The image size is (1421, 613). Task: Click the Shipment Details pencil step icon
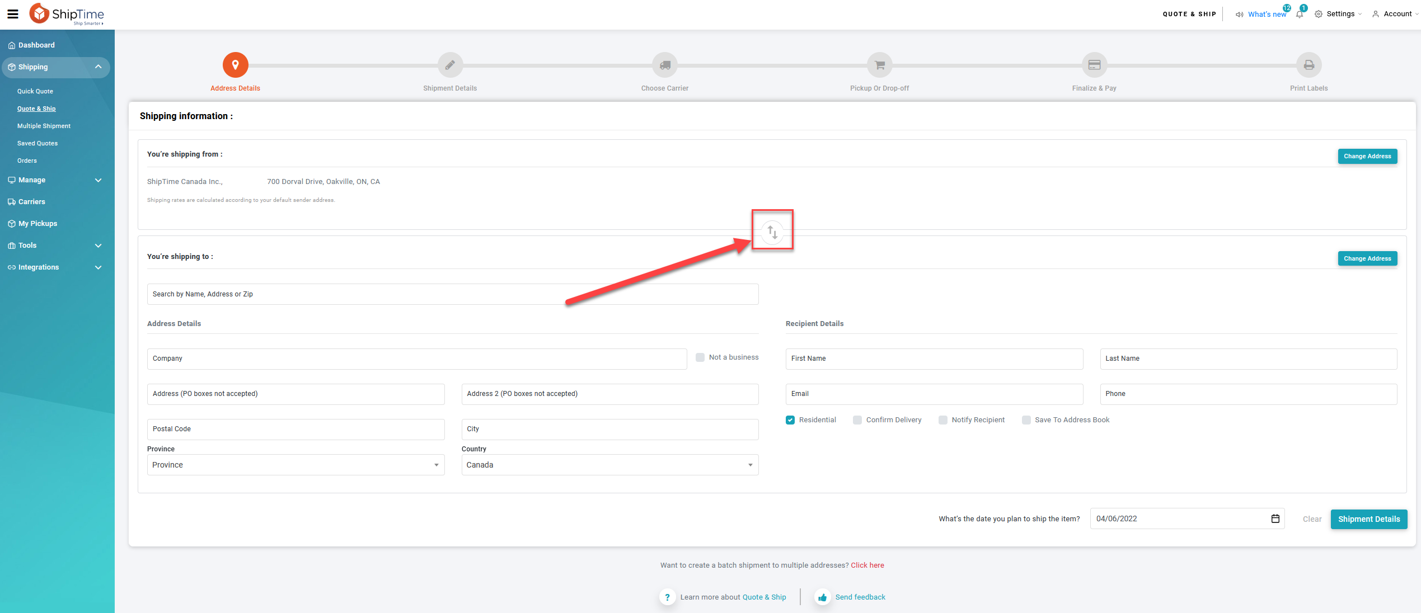click(x=449, y=65)
